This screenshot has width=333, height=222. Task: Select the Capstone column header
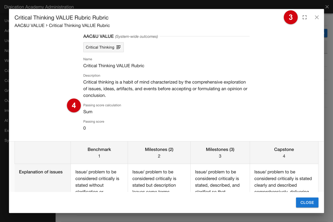pyautogui.click(x=284, y=153)
